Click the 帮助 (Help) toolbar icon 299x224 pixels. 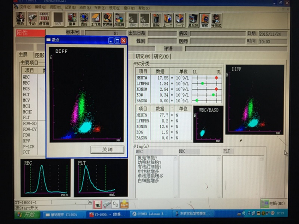point(20,19)
